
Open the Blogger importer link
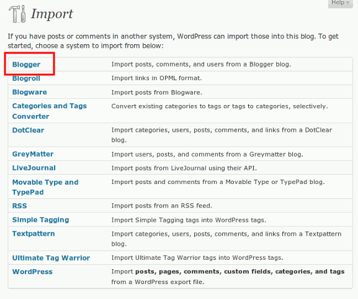pos(26,65)
